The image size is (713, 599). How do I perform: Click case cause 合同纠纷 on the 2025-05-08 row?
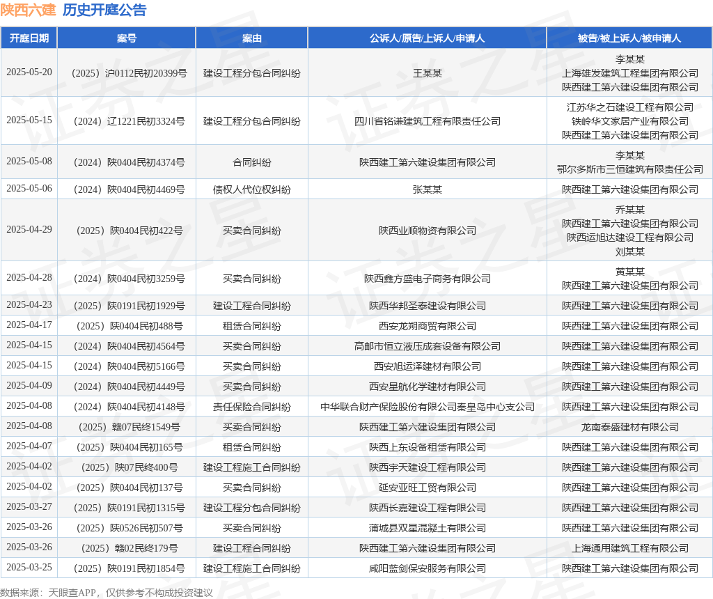point(252,162)
